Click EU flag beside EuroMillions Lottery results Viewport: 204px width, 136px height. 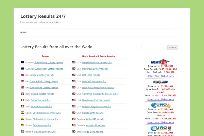click(23, 62)
